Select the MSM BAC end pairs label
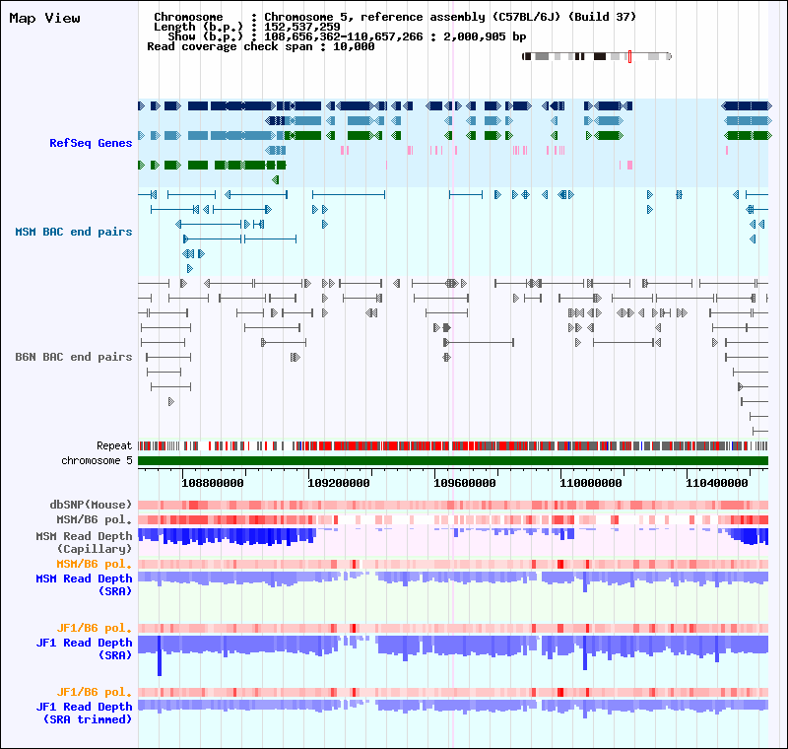This screenshot has height=749, width=788. tap(74, 232)
